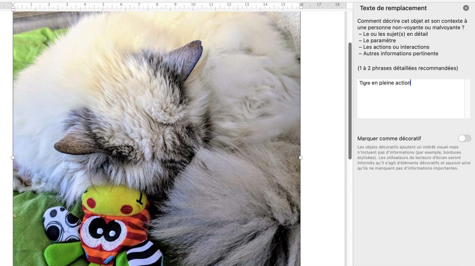The height and width of the screenshot is (266, 475).
Task: Click the word "Tigre" in the alt text
Action: pos(365,83)
